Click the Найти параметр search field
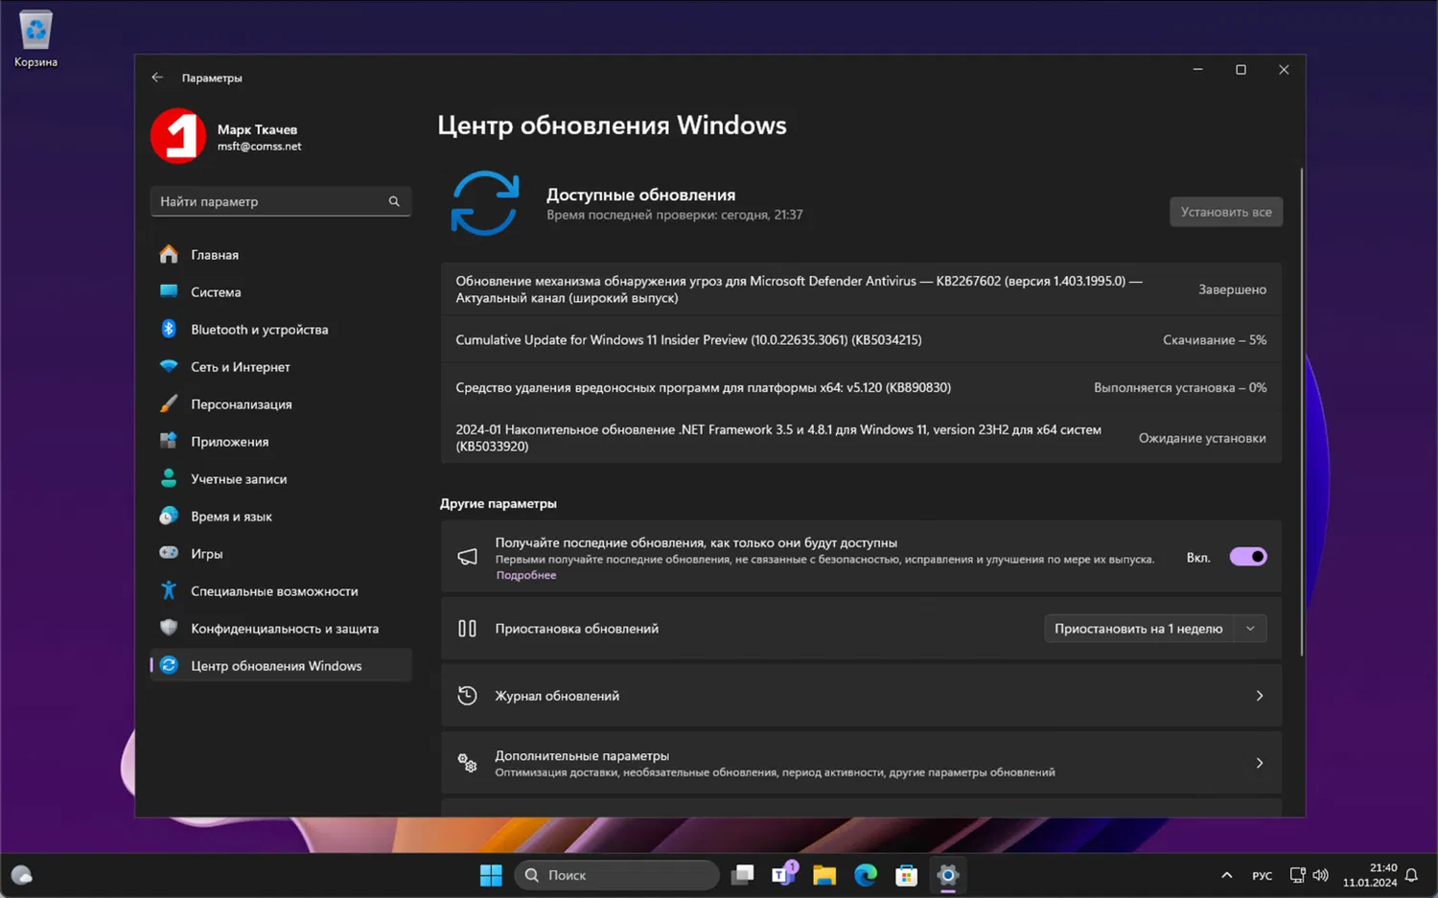The height and width of the screenshot is (898, 1438). coord(268,201)
